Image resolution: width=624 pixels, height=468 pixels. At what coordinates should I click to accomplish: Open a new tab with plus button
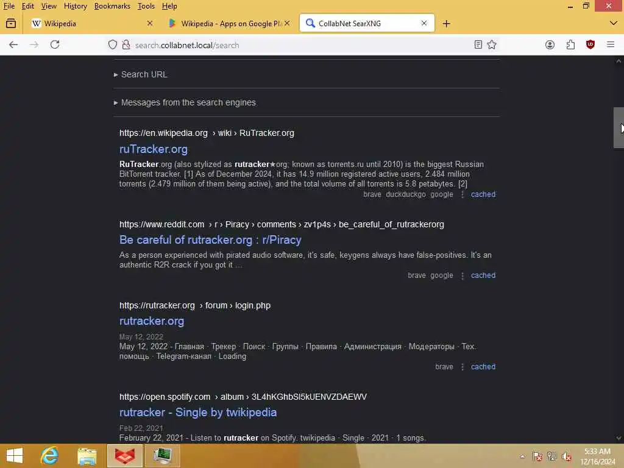(446, 24)
